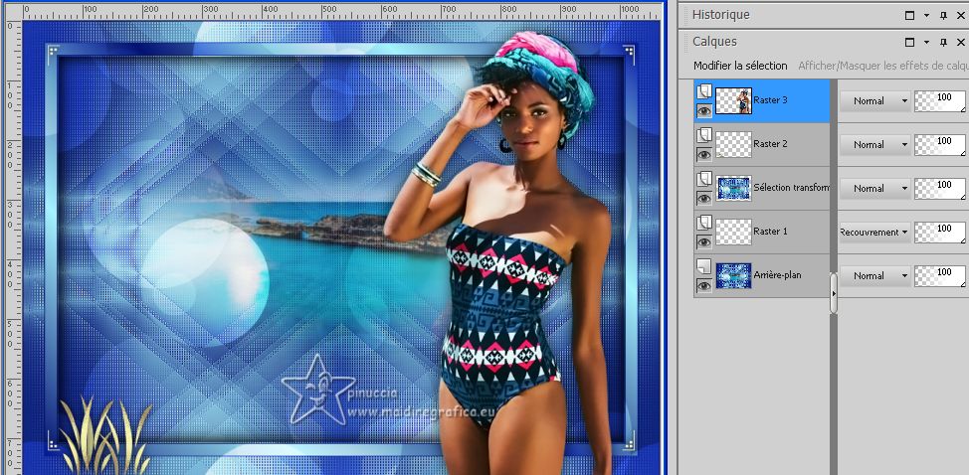Maximize the Calques panel
Screen dimensions: 969x475
[x=909, y=42]
